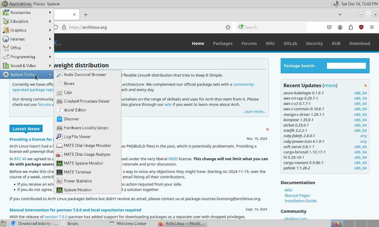Open Firefox hamburger application menu
379x227 pixels.
tap(372, 27)
